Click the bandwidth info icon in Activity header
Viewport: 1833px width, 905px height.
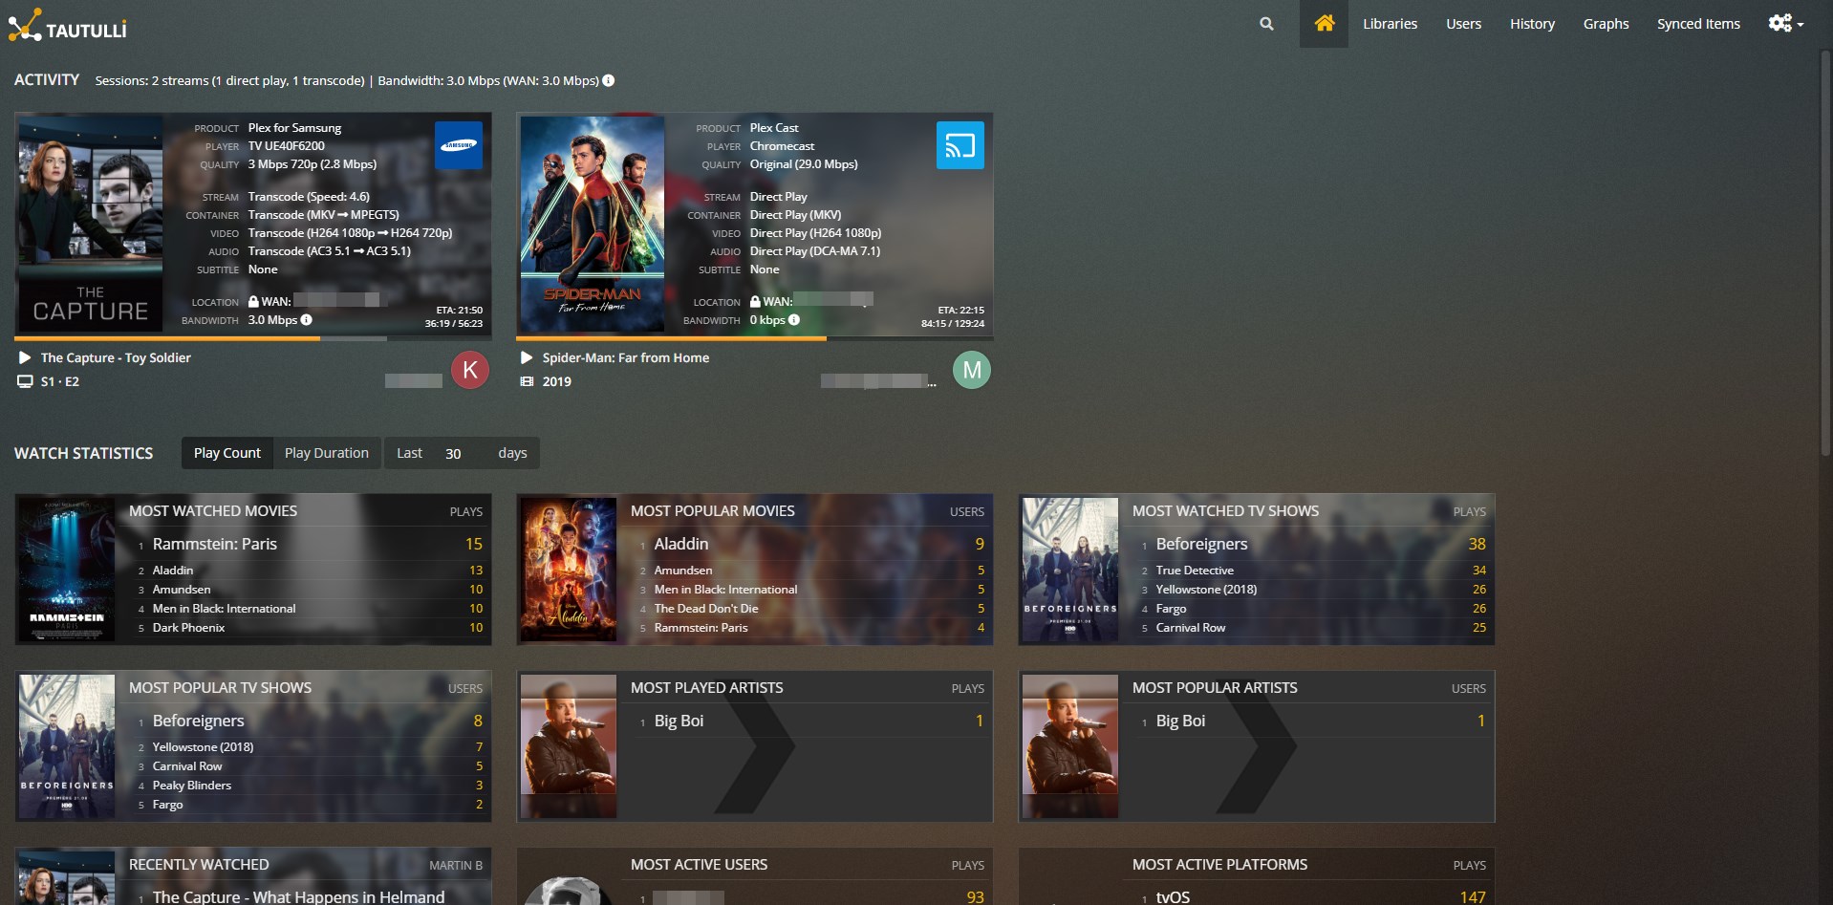click(609, 81)
